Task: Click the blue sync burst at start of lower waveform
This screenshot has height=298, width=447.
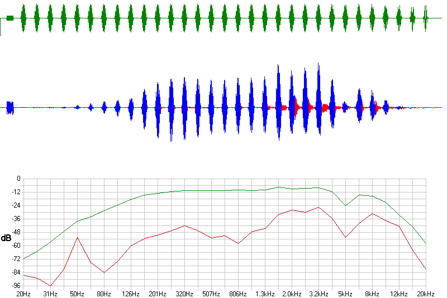Action: click(x=10, y=108)
